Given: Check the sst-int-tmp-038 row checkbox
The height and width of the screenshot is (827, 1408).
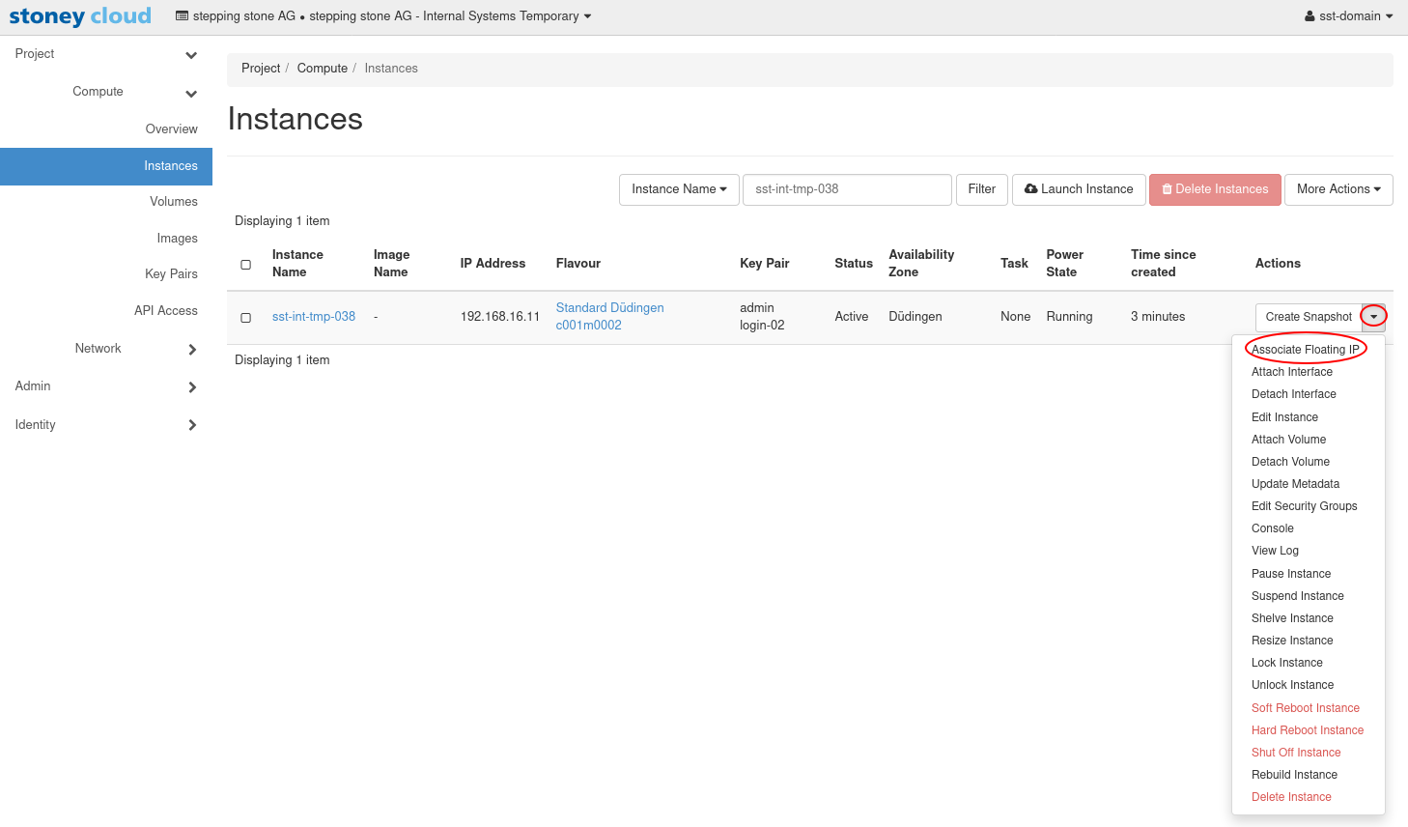Looking at the screenshot, I should (x=246, y=318).
